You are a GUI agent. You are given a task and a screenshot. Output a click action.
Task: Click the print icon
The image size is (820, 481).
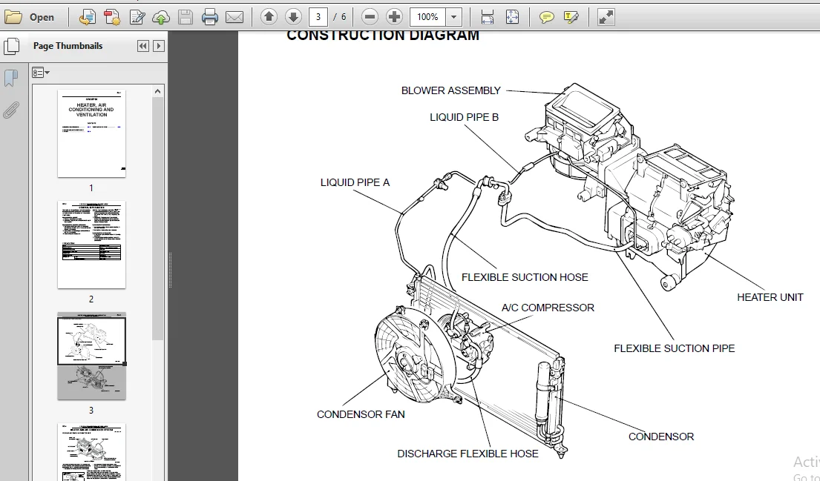point(210,17)
